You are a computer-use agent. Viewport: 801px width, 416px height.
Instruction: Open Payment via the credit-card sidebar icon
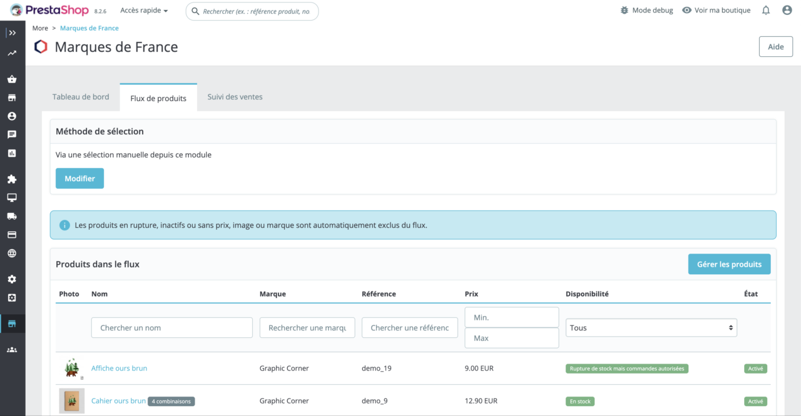(x=12, y=235)
